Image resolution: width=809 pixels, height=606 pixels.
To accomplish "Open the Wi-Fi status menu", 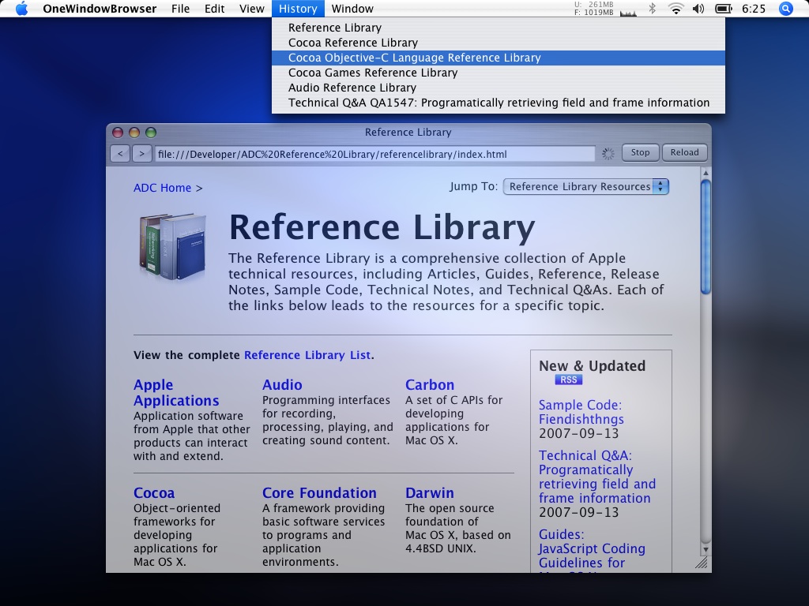I will (x=676, y=9).
